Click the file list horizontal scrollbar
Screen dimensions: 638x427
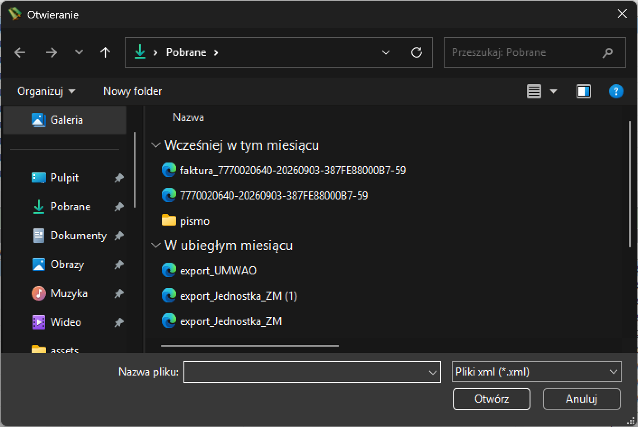250,346
